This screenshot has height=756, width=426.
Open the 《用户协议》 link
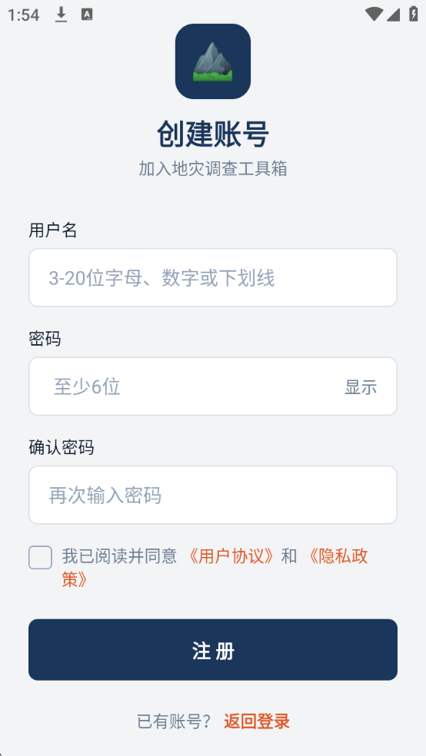pos(231,556)
